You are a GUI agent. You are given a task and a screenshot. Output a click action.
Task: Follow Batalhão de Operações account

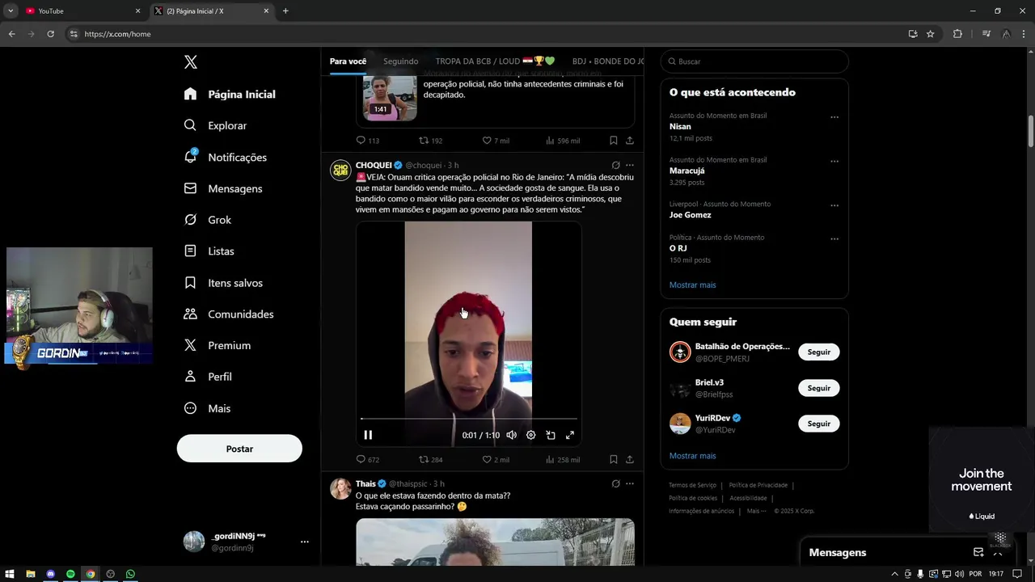point(819,352)
